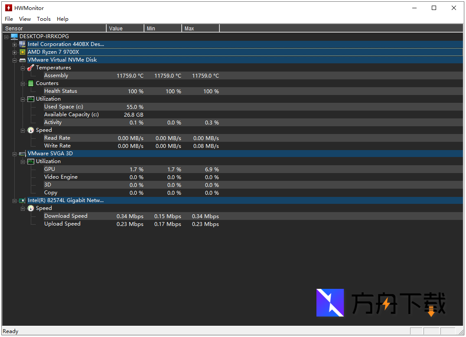This screenshot has height=337, width=466.
Task: Select the Health Status row
Action: point(61,91)
